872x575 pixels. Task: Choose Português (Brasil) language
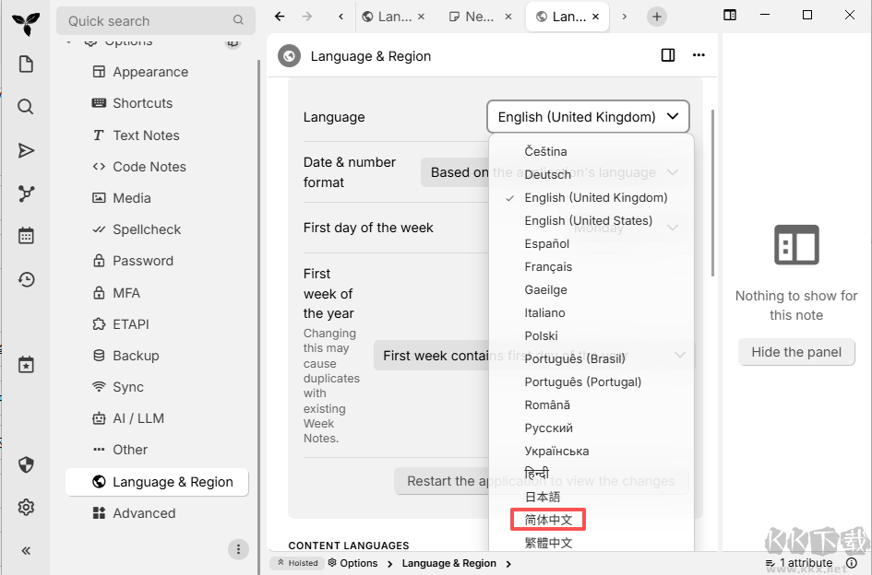tap(591, 358)
